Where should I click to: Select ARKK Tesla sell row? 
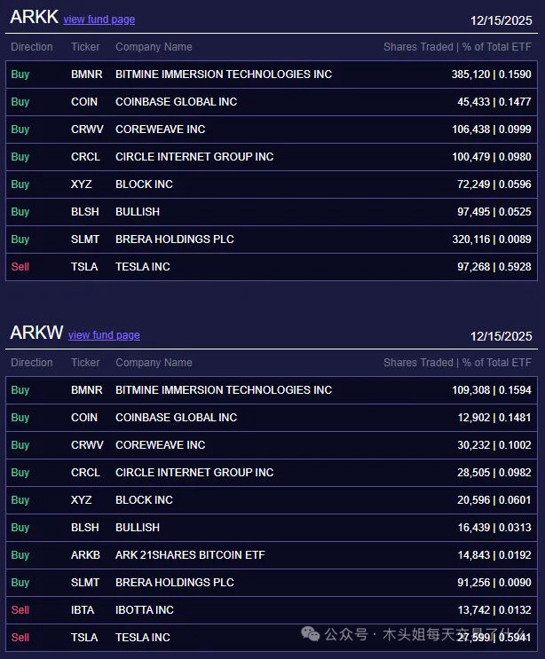(x=272, y=267)
